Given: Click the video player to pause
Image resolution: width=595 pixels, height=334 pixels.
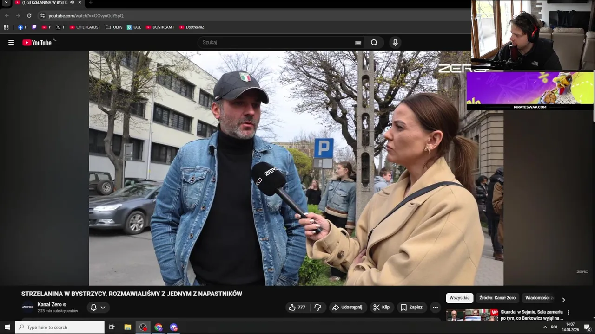Looking at the screenshot, I should (x=296, y=168).
